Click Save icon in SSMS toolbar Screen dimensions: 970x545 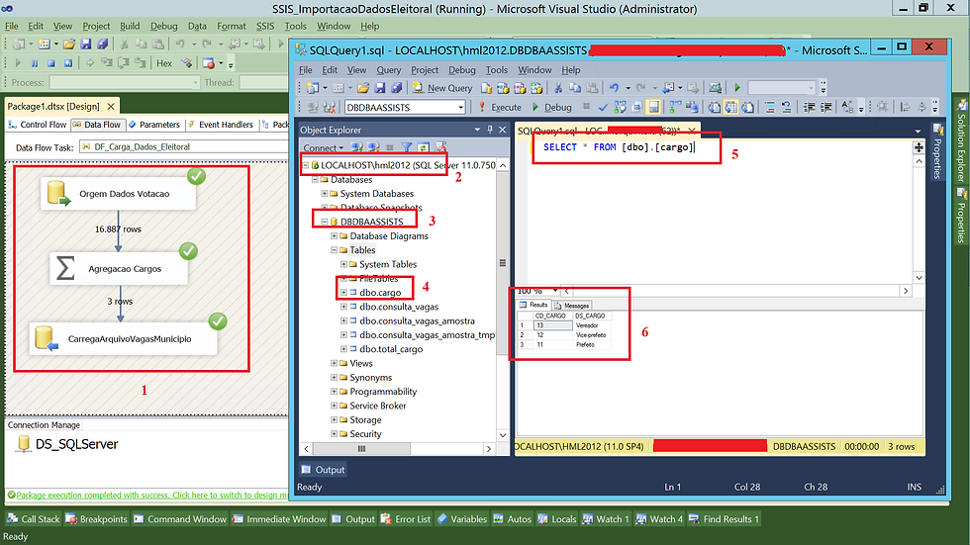(380, 88)
